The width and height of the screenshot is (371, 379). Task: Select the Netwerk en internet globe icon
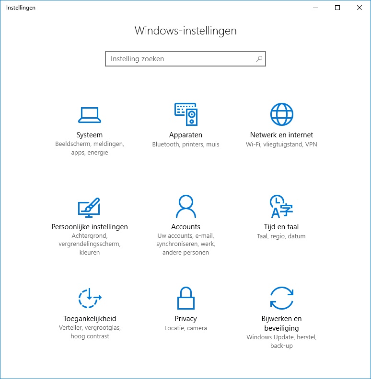pos(282,114)
